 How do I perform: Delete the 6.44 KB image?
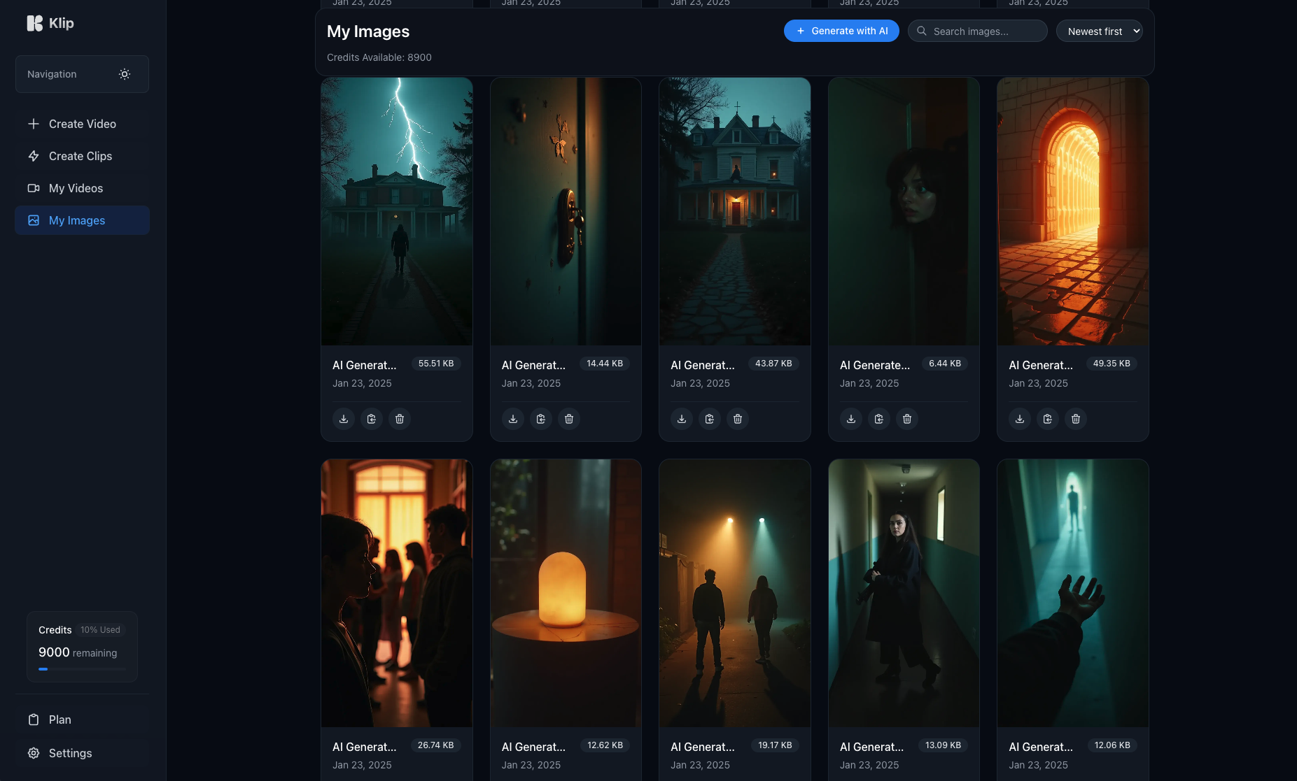[907, 419]
